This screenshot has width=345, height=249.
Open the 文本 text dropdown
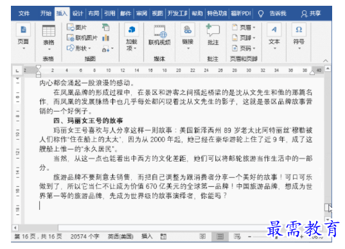click(274, 37)
